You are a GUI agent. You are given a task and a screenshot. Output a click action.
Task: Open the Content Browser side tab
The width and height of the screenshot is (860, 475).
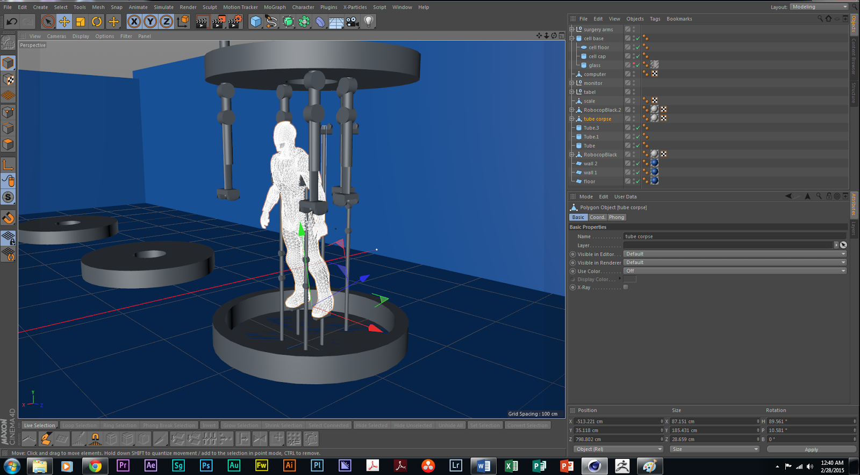point(854,56)
